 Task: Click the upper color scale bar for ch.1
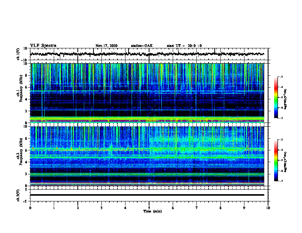[276, 97]
